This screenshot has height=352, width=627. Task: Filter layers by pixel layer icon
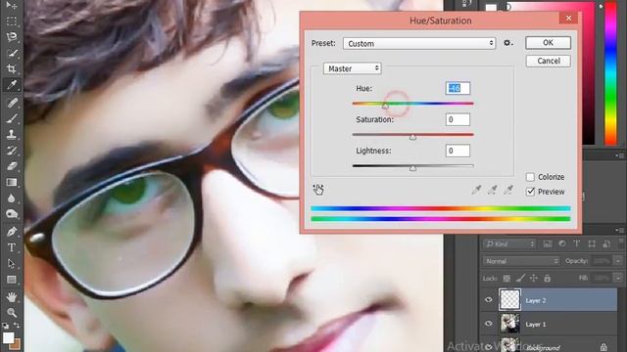point(548,243)
